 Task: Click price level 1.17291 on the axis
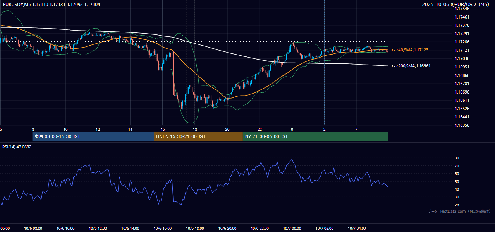[x=462, y=34]
